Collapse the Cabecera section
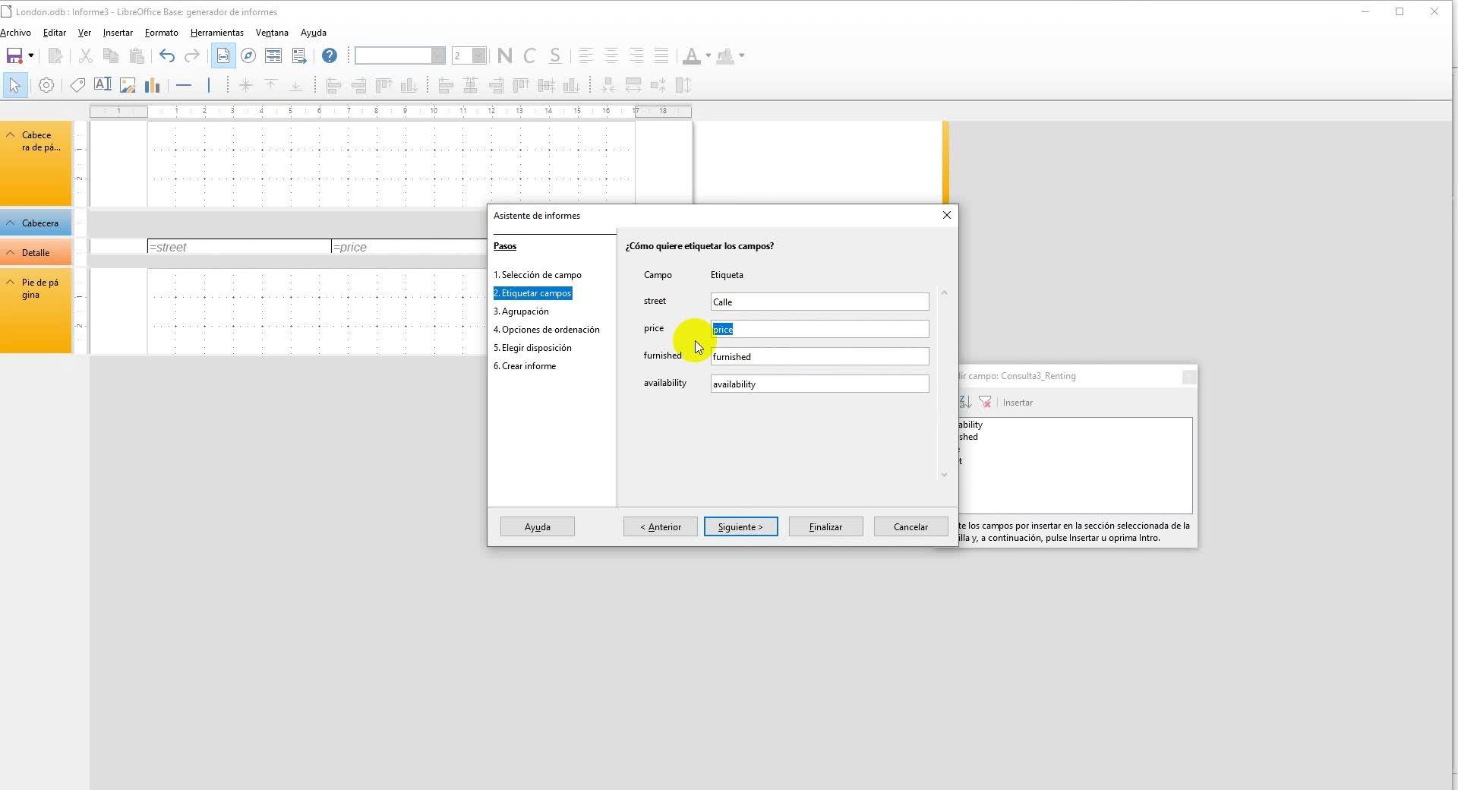Viewport: 1458px width, 790px height. pyautogui.click(x=11, y=223)
